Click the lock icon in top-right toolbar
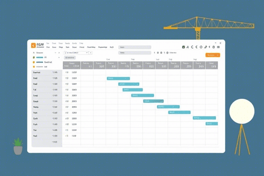The image size is (264, 176). click(213, 47)
